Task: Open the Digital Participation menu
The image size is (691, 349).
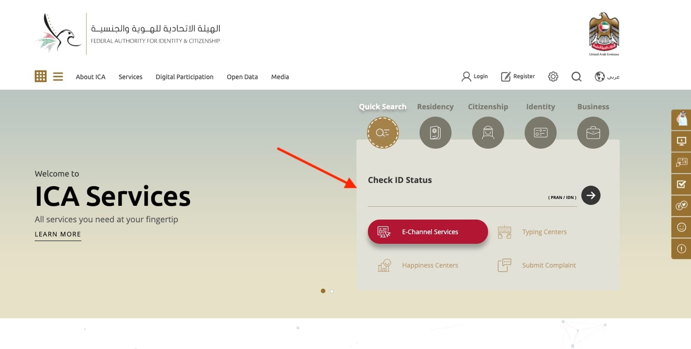Action: point(185,77)
